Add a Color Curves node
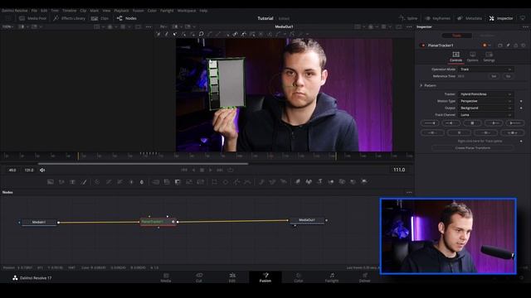This screenshot has width=531, height=298. coord(109,182)
